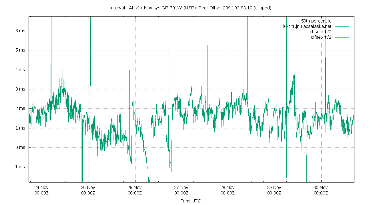Click the 'offset-rtt/2' legend entry
383x205 pixels.
click(x=321, y=37)
